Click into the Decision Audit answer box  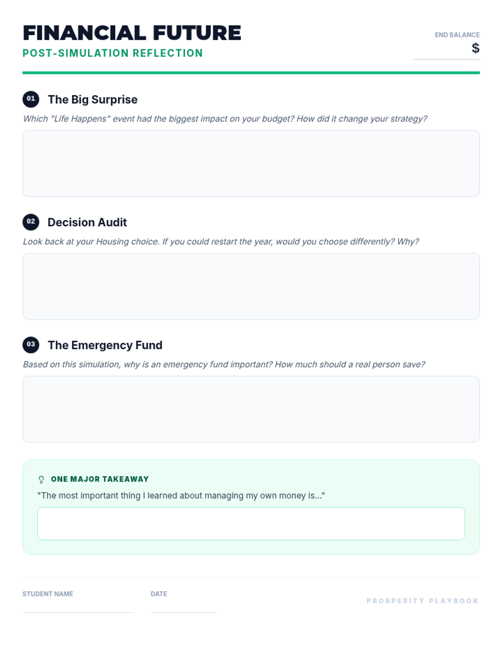(251, 286)
